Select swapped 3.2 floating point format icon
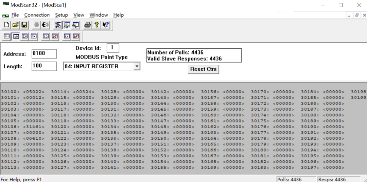367x182 pixels. 54,36
